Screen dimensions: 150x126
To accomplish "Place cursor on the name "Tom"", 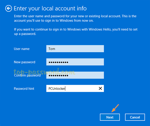I will (x=52, y=49).
